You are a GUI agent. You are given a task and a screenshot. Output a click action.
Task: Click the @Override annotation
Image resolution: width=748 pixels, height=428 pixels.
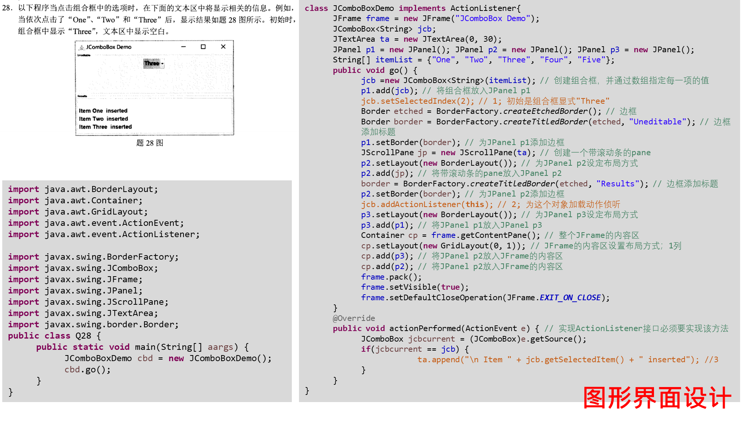354,318
